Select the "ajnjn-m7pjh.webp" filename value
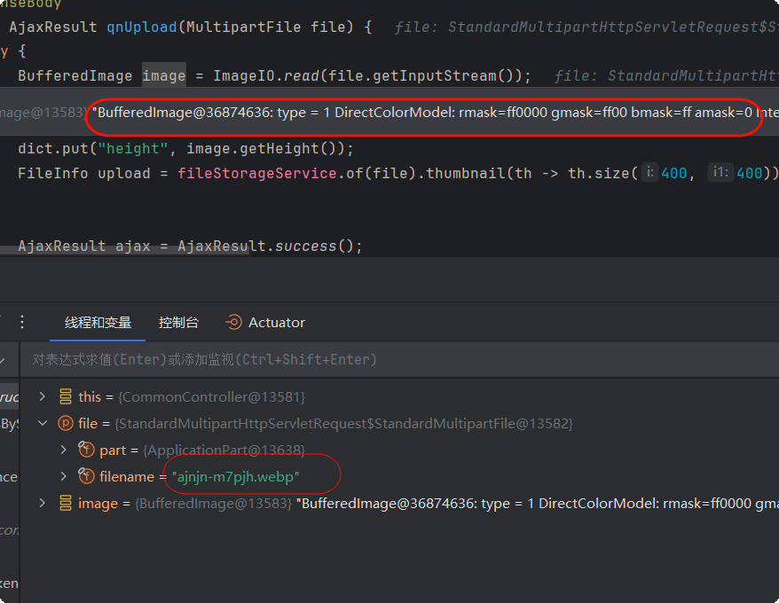 (x=235, y=477)
